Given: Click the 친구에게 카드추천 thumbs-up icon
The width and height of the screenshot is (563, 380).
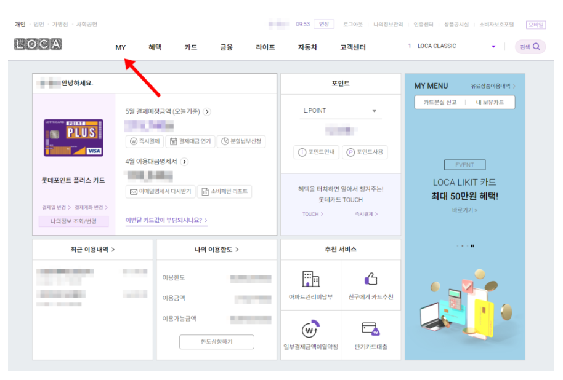Looking at the screenshot, I should tap(371, 279).
